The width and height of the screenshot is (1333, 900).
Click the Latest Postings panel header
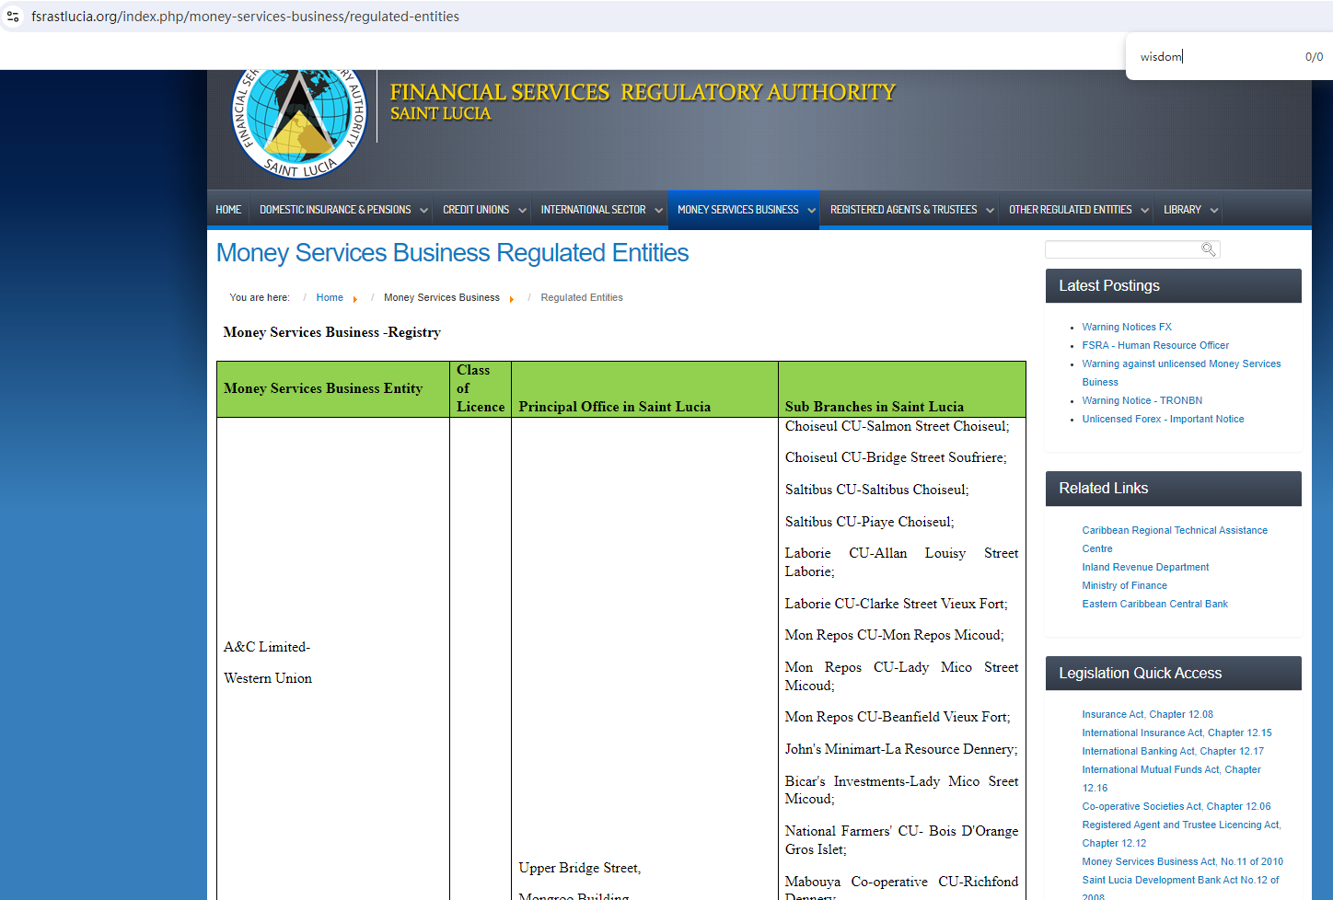click(1173, 285)
